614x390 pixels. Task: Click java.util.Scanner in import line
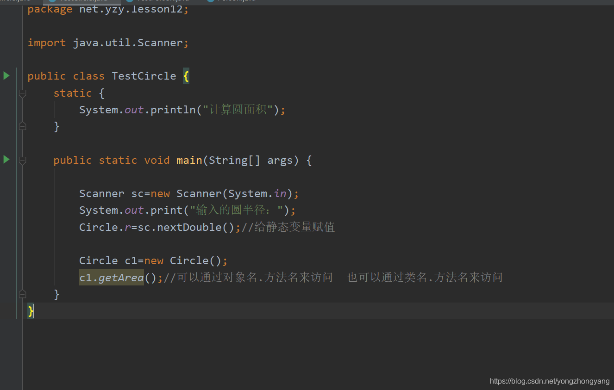click(128, 43)
